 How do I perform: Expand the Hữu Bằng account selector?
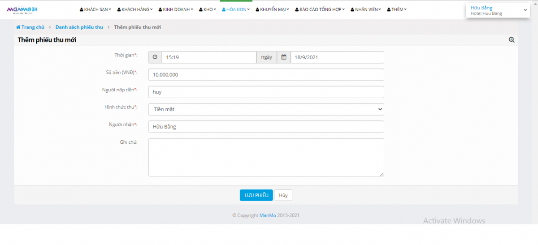[498, 10]
